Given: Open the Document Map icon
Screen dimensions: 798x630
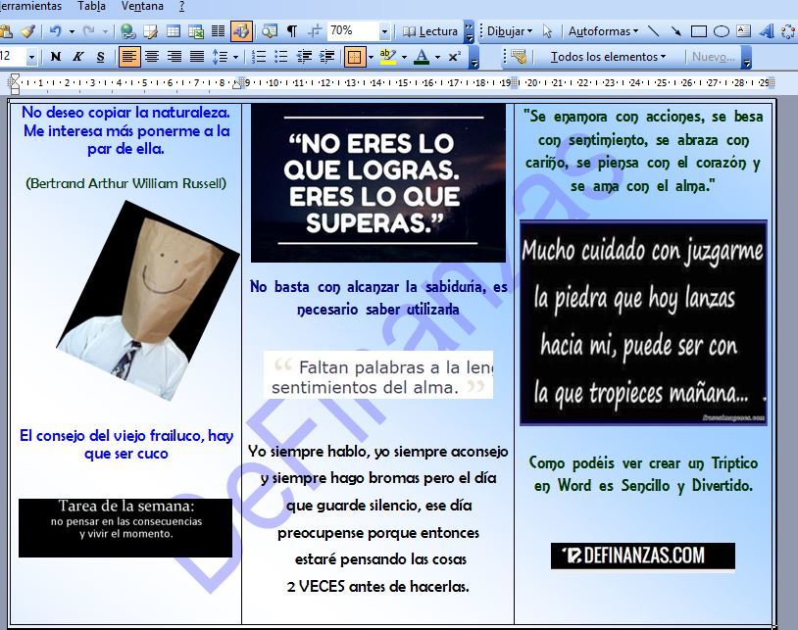Looking at the screenshot, I should (x=270, y=31).
